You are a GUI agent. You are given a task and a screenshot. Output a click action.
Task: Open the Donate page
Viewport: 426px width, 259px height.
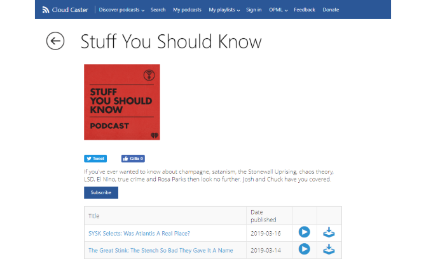pyautogui.click(x=331, y=10)
